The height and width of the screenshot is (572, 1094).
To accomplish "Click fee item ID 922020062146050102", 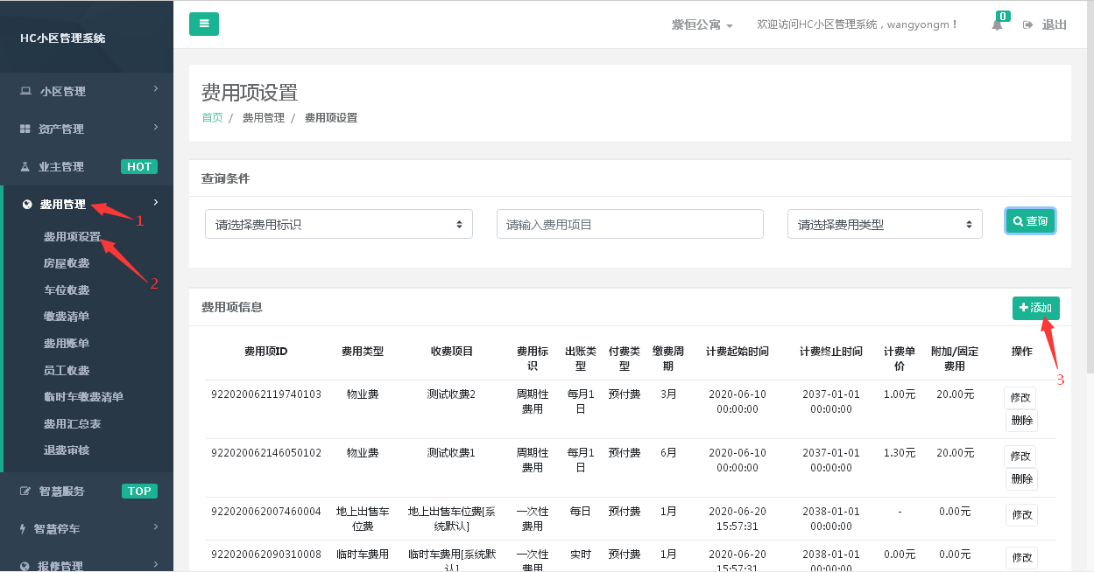I will coord(266,453).
